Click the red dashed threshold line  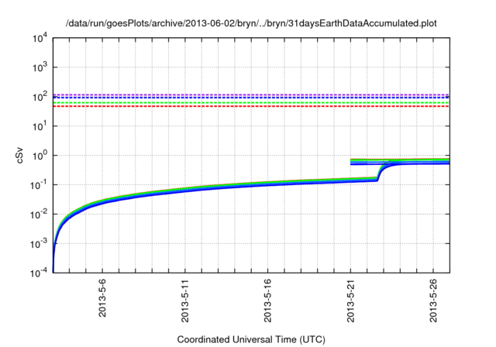click(251, 106)
